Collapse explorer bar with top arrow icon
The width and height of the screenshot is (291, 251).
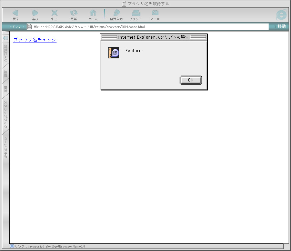coord(6,38)
